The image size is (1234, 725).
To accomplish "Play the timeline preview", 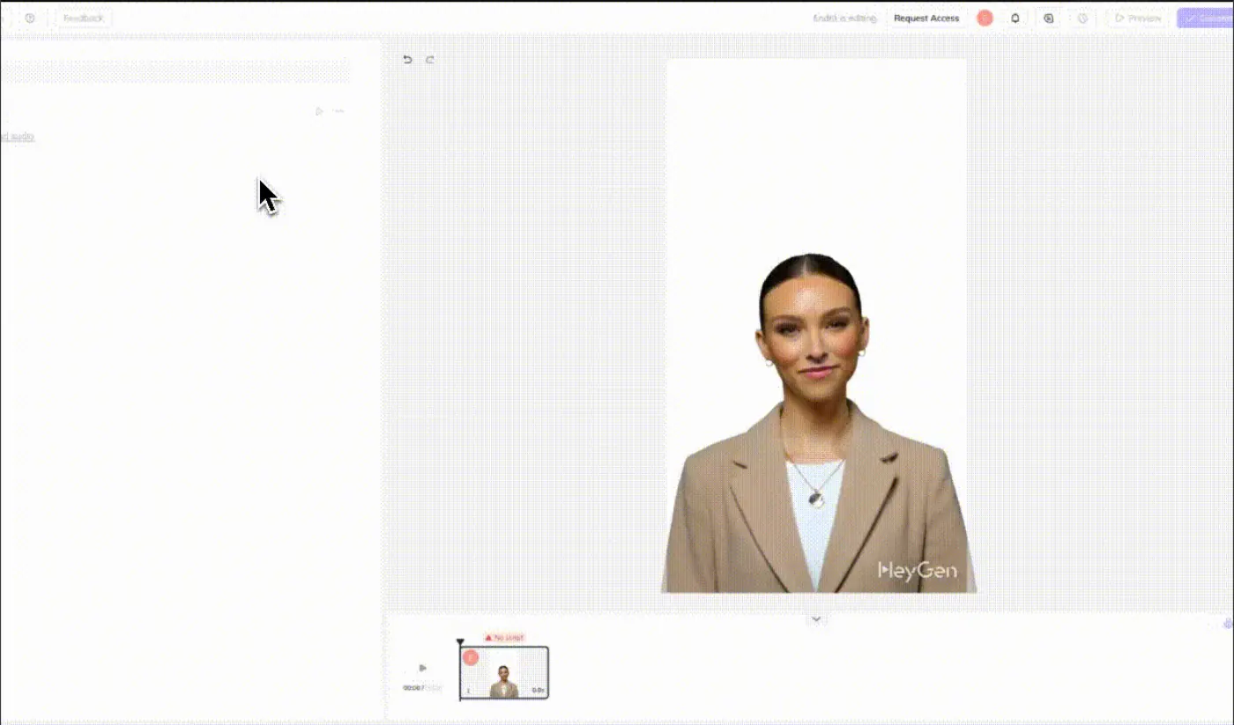I will point(422,668).
